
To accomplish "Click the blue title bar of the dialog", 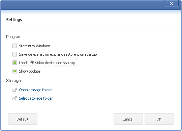I will point(81,5).
